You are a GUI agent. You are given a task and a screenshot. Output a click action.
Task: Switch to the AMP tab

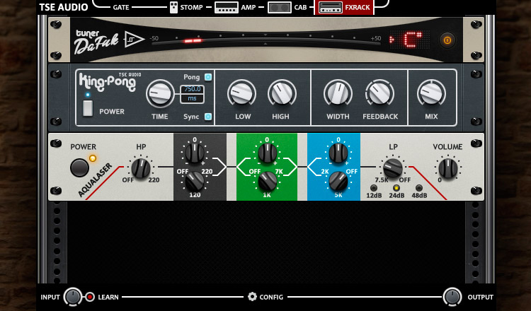249,8
